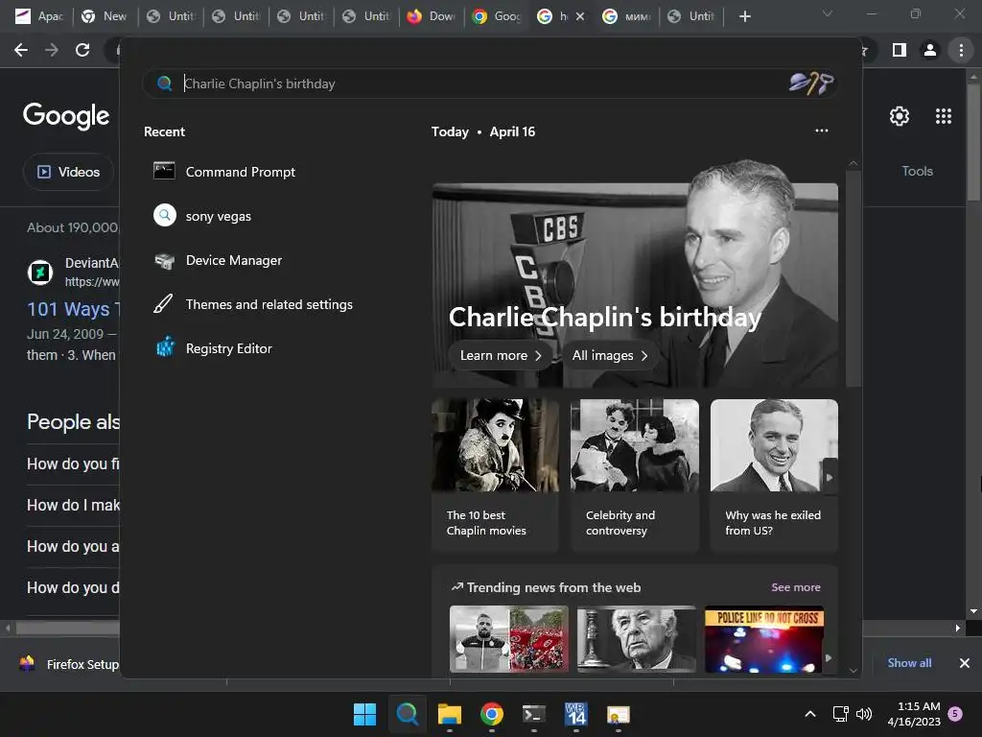Open a new Chrome tab

pyautogui.click(x=744, y=16)
